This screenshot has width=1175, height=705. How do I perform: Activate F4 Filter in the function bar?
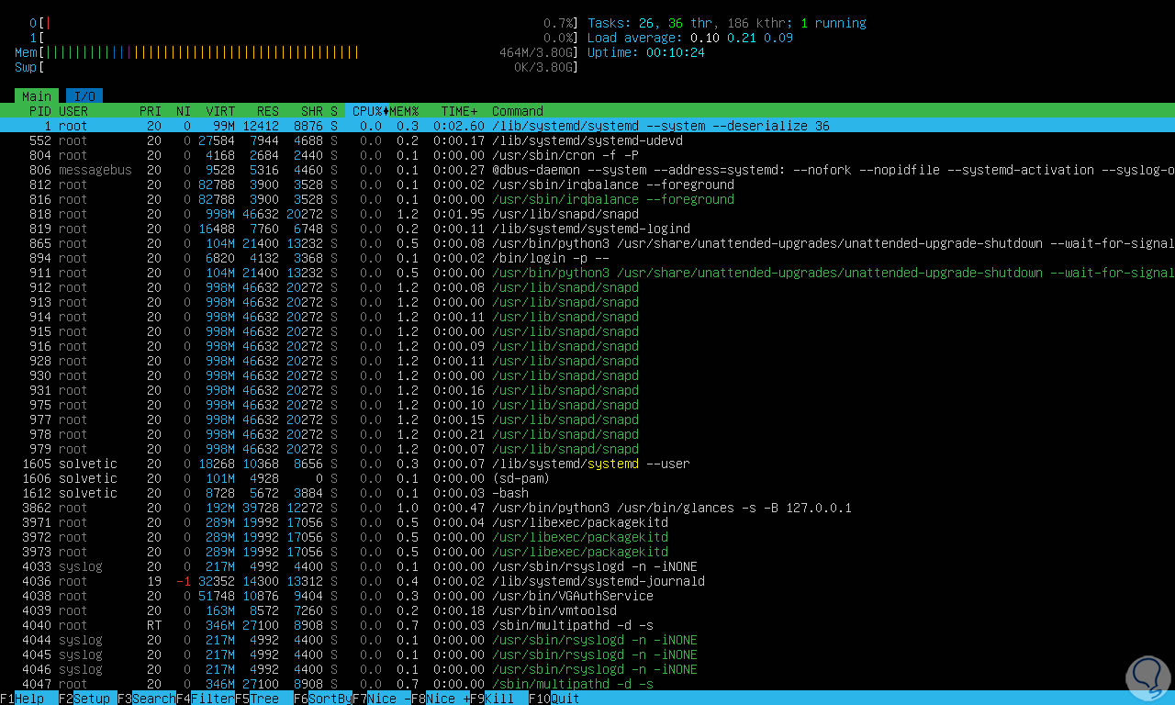coord(206,699)
